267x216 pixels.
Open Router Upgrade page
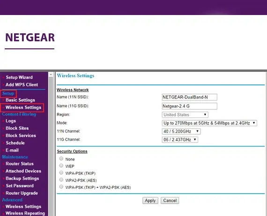pyautogui.click(x=22, y=193)
